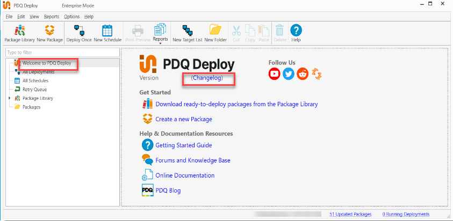Click the New Folder toolbar icon
The width and height of the screenshot is (453, 221).
click(215, 33)
